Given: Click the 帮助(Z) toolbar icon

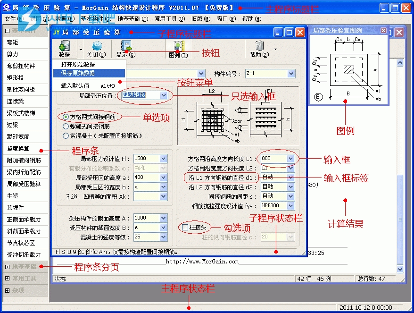Looking at the screenshot, I should coord(259,49).
